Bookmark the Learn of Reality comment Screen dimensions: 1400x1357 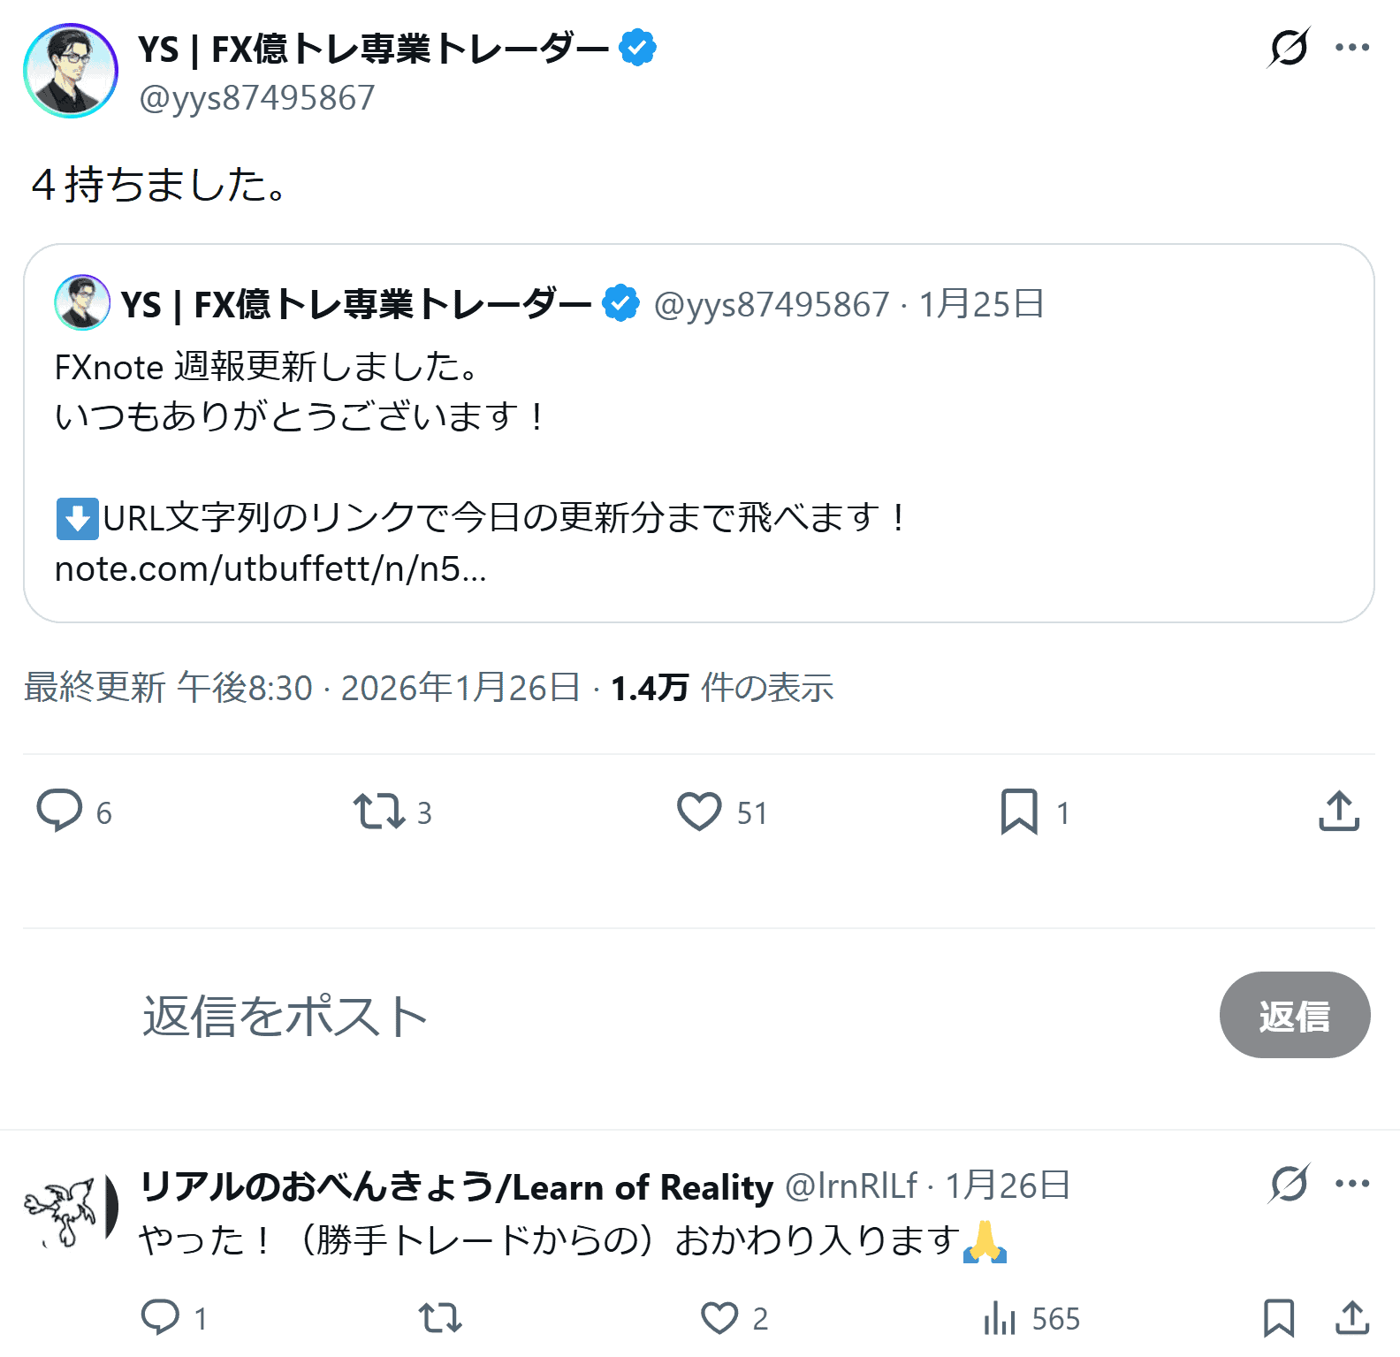point(1279,1317)
